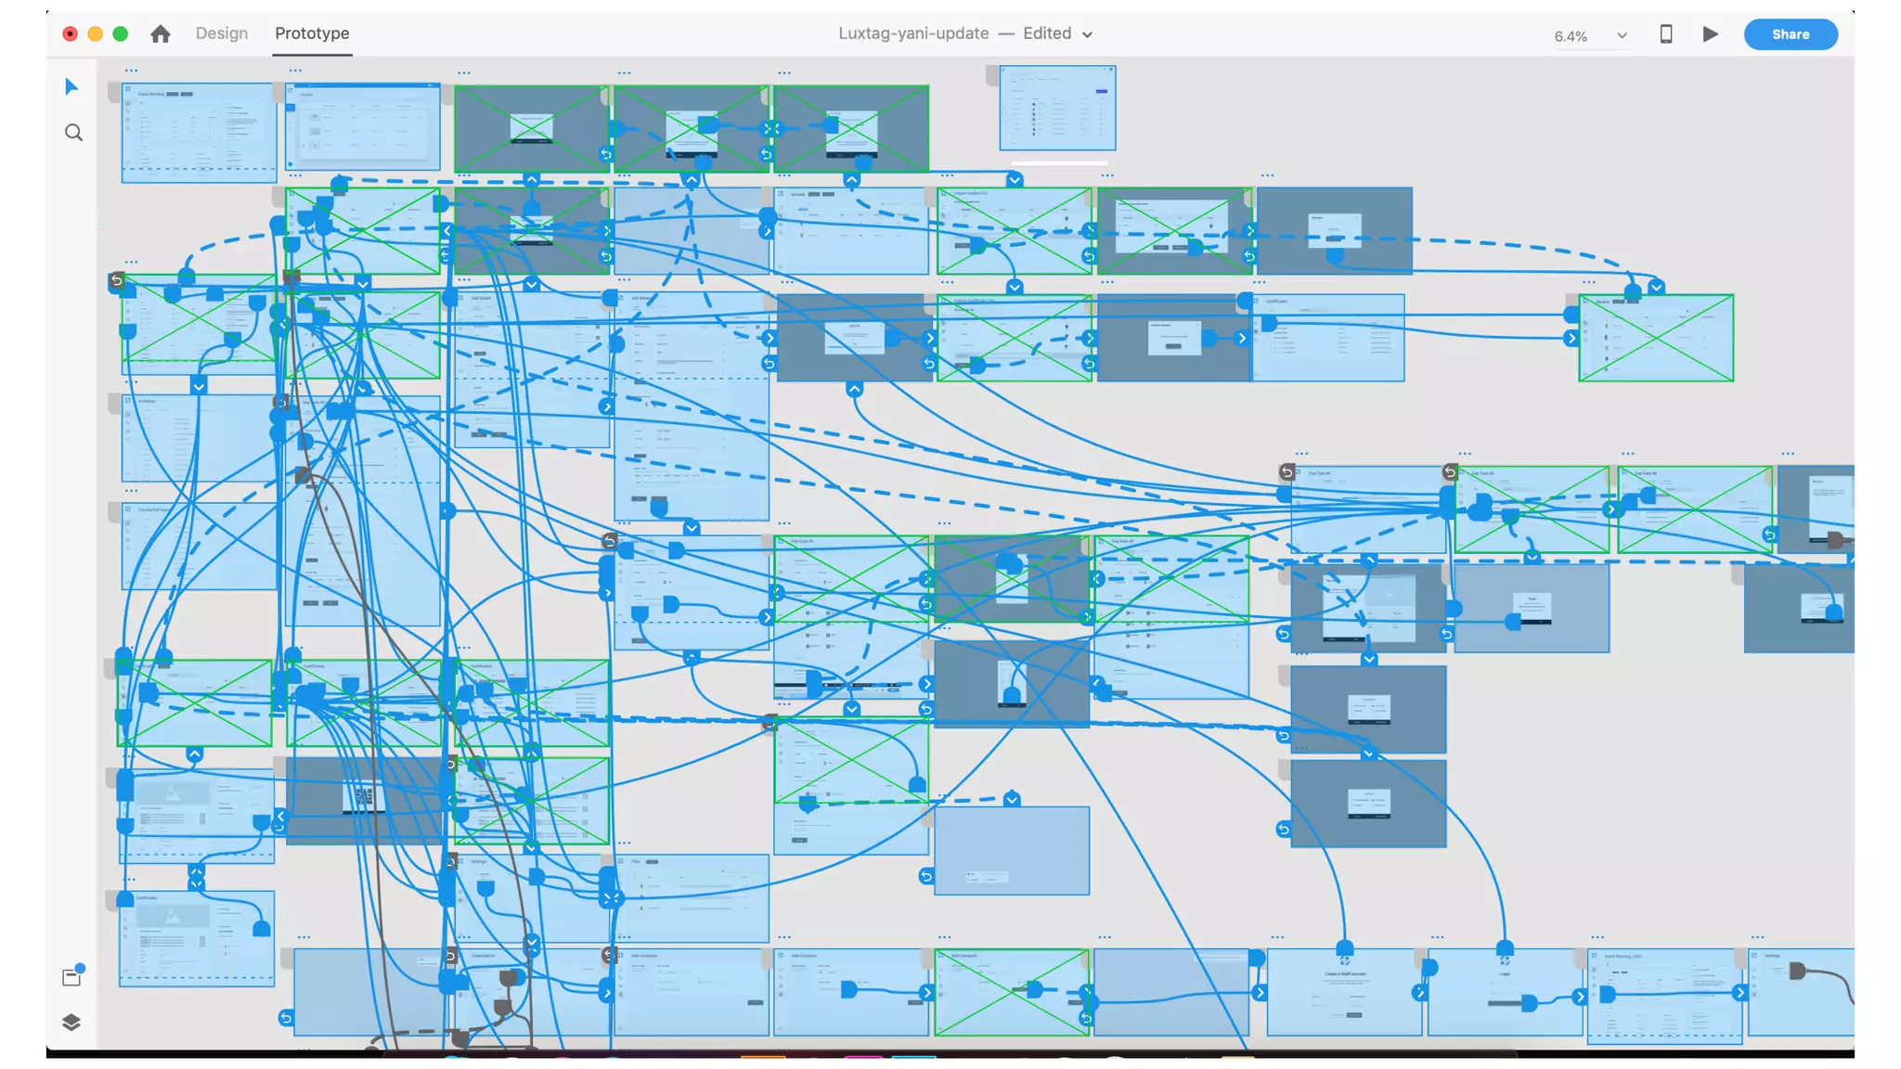Open the Libraries panel icon with blue dot

point(72,976)
